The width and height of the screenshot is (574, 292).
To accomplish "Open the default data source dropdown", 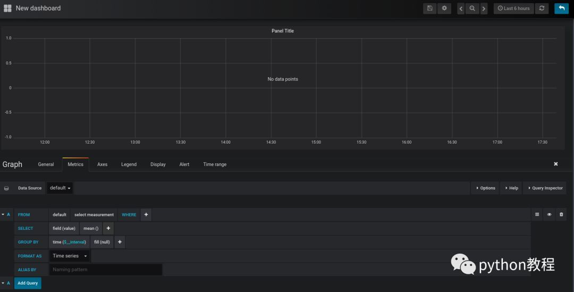I will click(60, 188).
